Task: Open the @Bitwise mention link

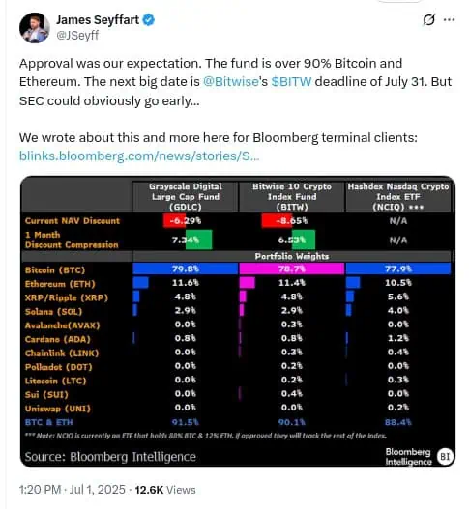Action: (x=231, y=82)
